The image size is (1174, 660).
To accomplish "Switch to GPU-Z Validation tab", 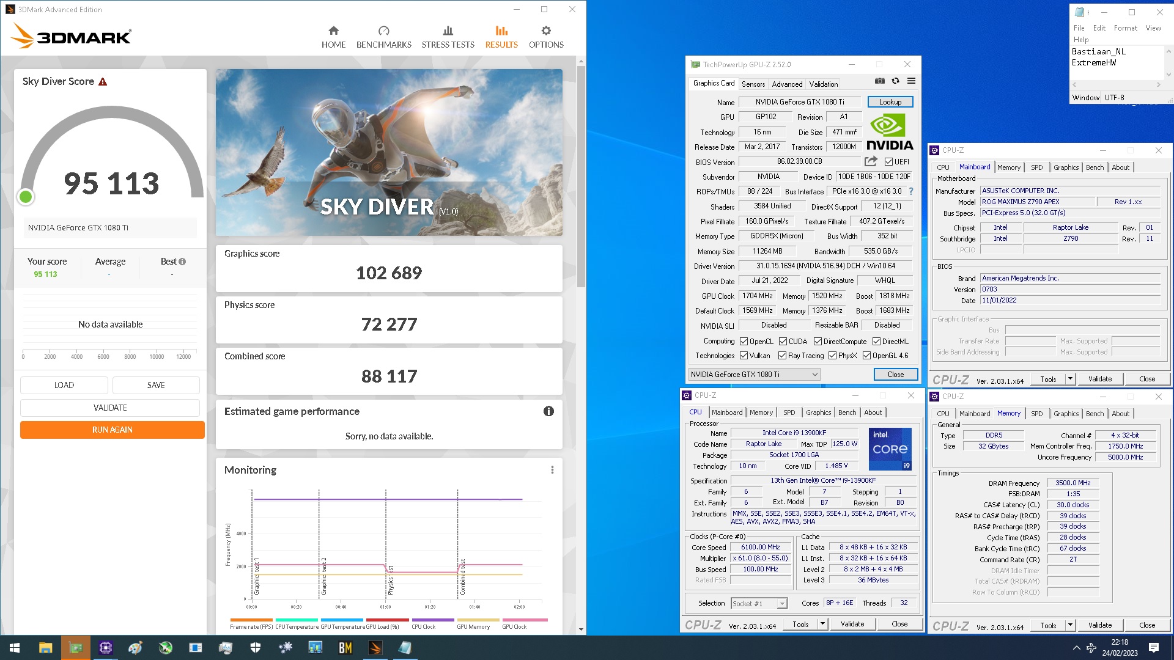I will pos(824,84).
